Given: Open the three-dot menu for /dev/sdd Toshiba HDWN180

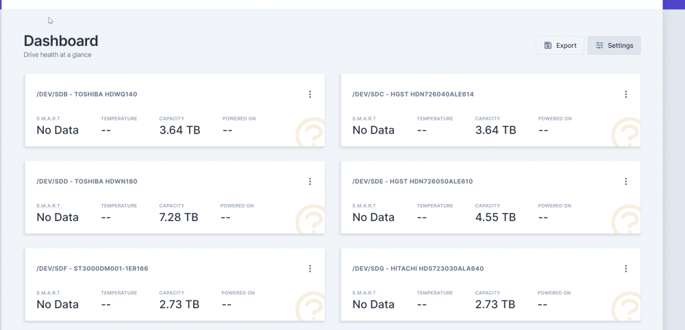Looking at the screenshot, I should pyautogui.click(x=310, y=181).
